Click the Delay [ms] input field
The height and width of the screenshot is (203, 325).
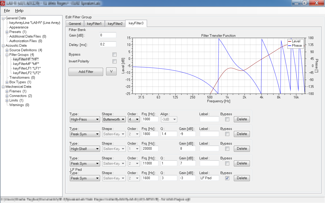[108, 44]
